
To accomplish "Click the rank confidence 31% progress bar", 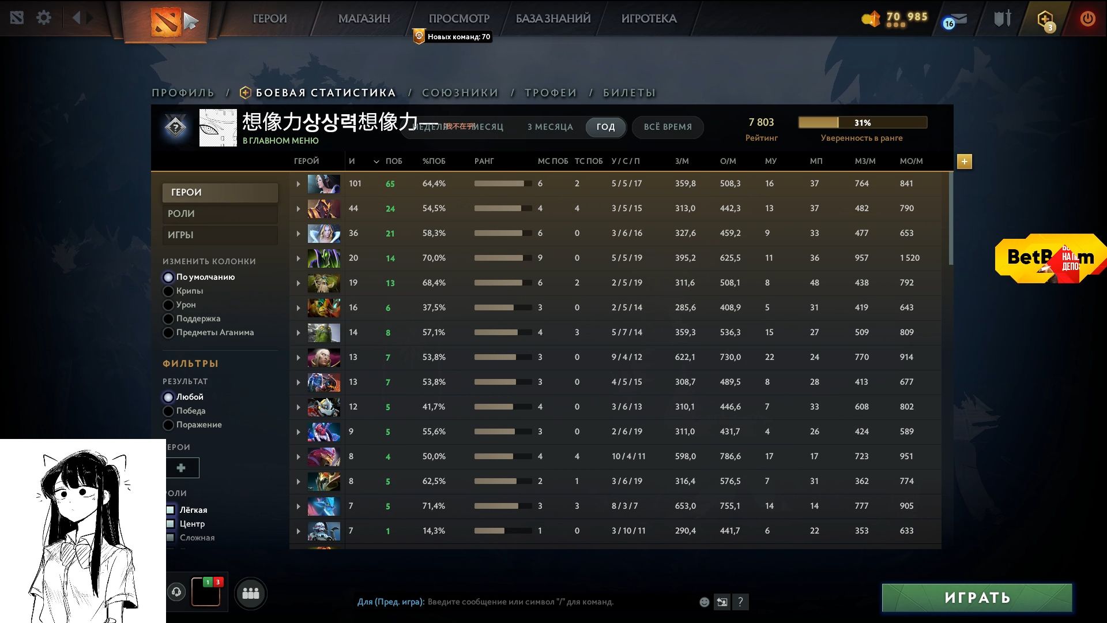I will (x=862, y=123).
